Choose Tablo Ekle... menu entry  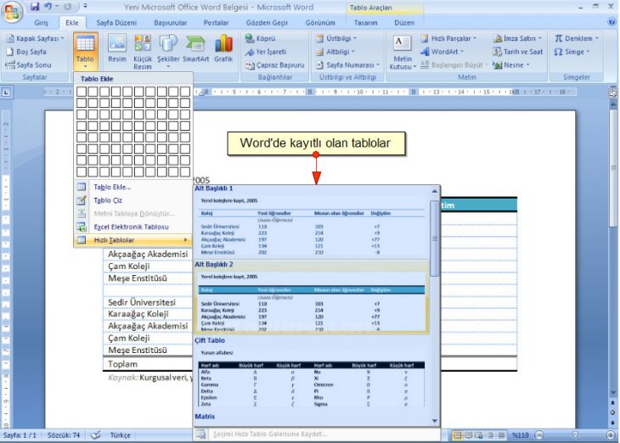point(133,187)
